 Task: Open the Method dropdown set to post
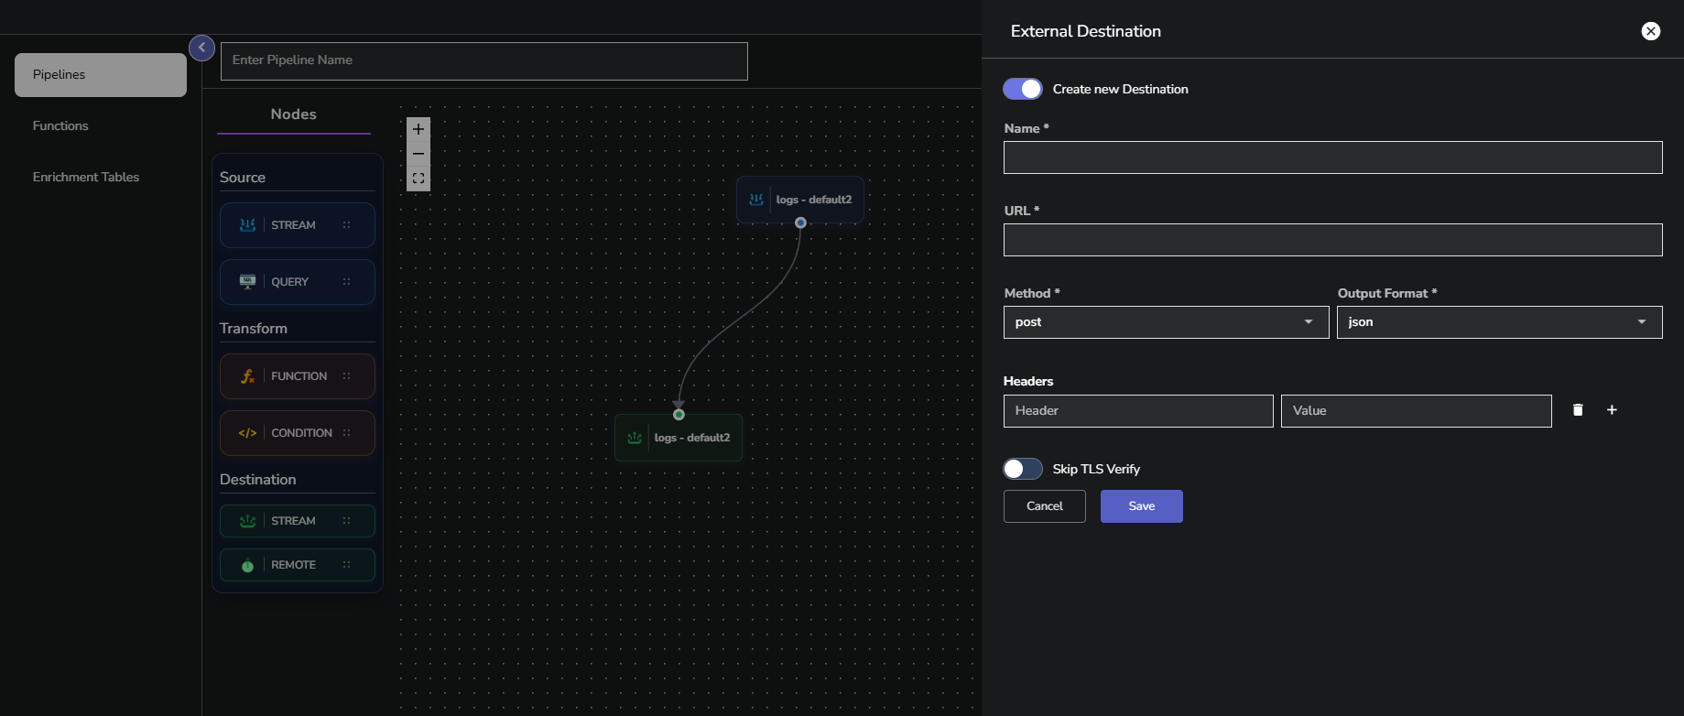1165,322
